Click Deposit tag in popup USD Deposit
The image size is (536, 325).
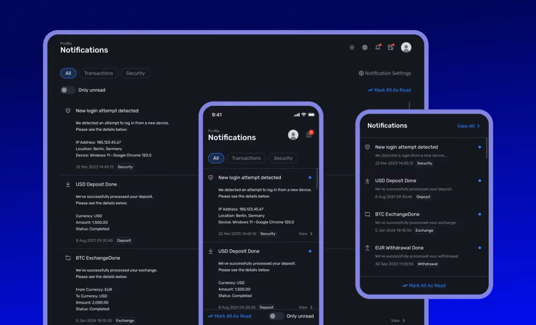coord(423,197)
